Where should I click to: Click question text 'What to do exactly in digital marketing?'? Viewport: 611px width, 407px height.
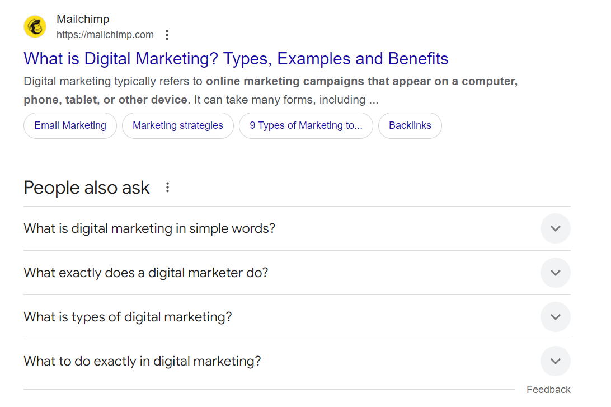click(142, 361)
